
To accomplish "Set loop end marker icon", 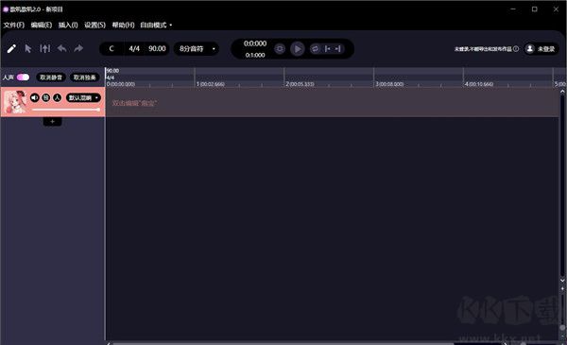I will click(337, 49).
